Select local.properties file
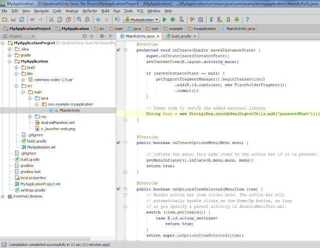The width and height of the screenshot is (320, 248). click(33, 178)
